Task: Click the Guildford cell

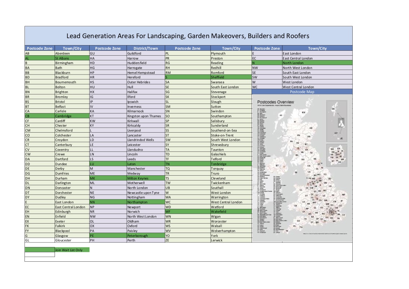Action: [146, 53]
